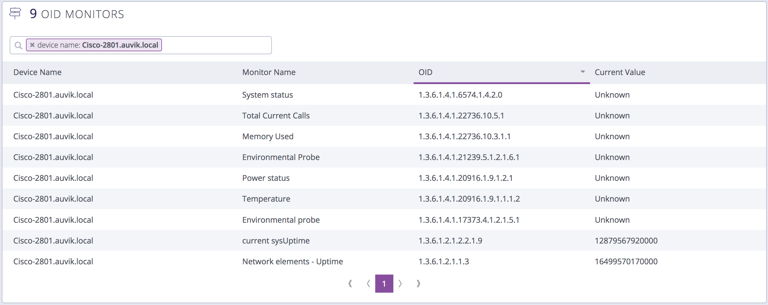Select Power status monitor name

click(x=266, y=178)
